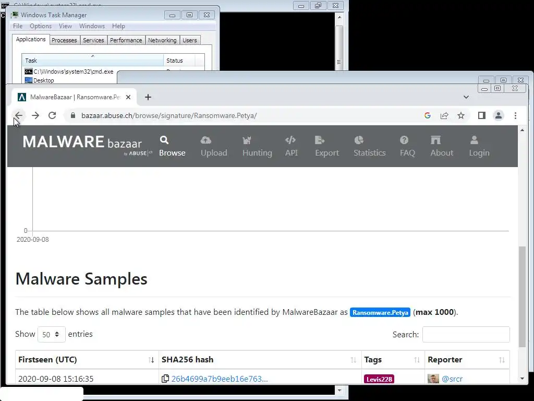
Task: Sort by Tags column
Action: (x=393, y=360)
